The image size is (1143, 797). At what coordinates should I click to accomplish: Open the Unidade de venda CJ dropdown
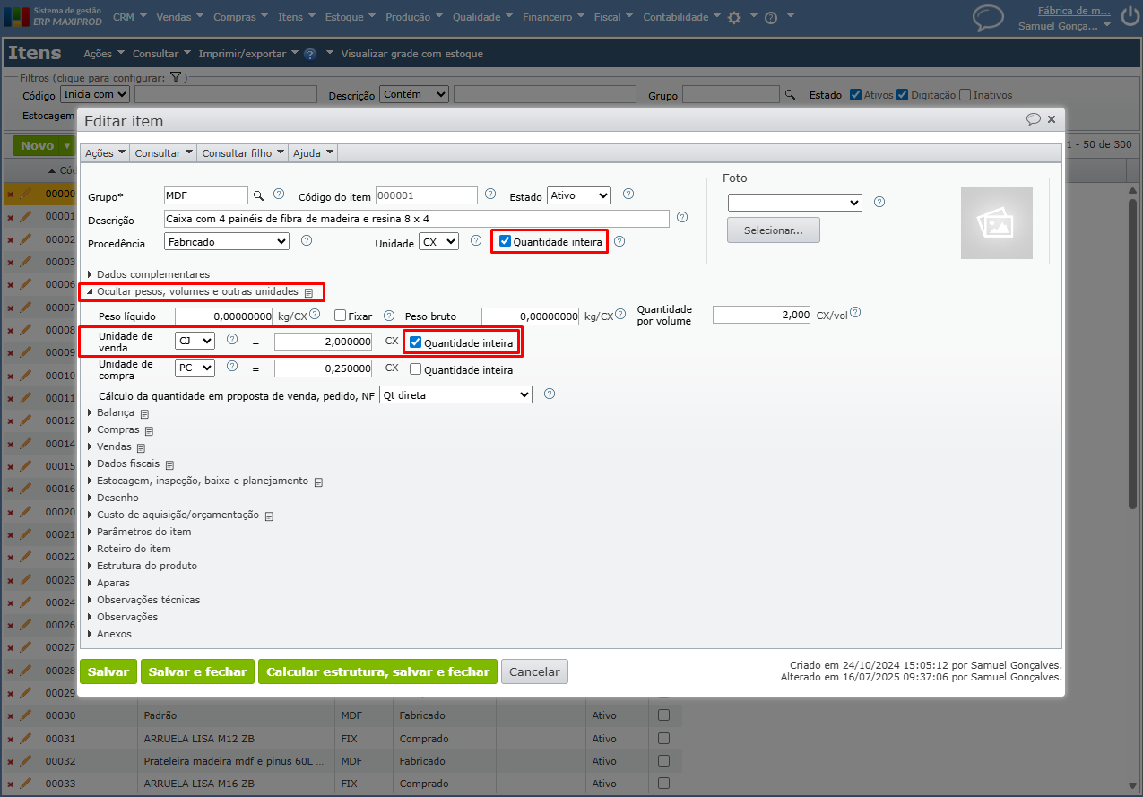(x=195, y=341)
